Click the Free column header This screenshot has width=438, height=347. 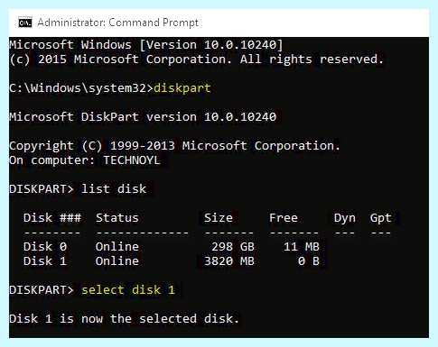tap(284, 218)
